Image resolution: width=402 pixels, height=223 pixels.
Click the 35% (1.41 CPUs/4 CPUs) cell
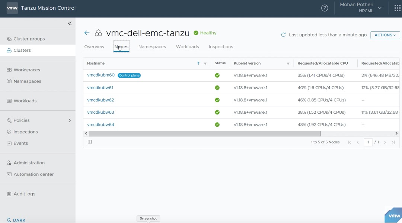[x=321, y=75]
